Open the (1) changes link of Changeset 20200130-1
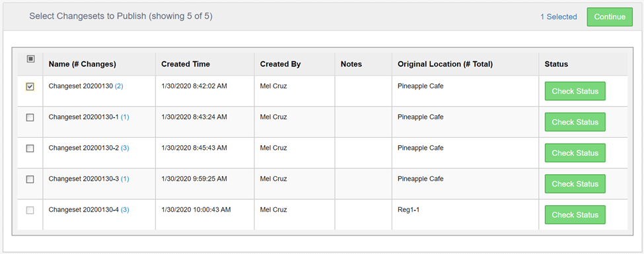This screenshot has width=644, height=254. 125,117
